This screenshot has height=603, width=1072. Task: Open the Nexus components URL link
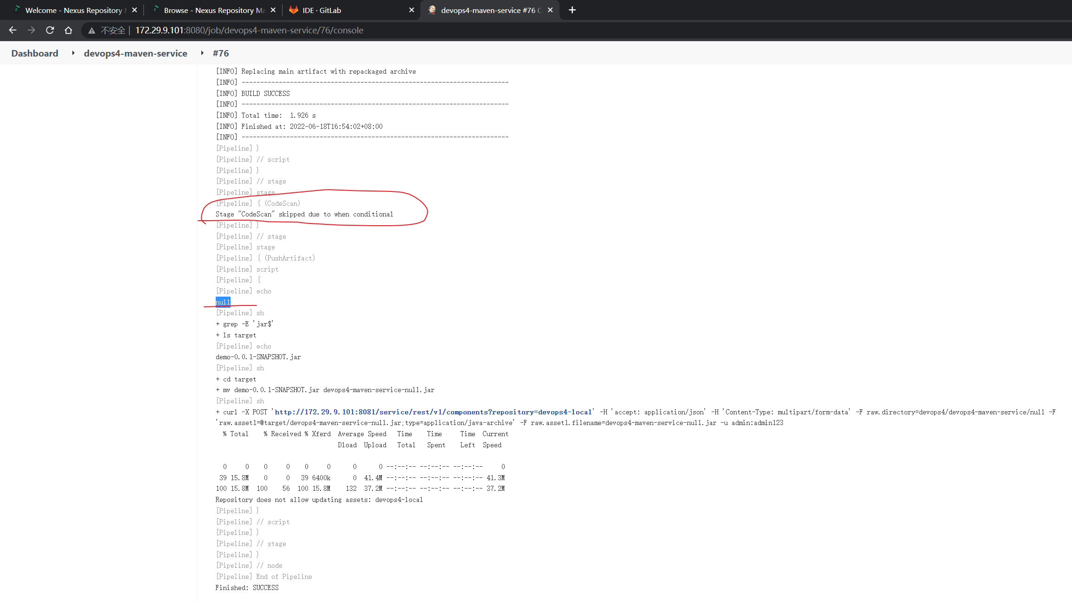coord(433,412)
